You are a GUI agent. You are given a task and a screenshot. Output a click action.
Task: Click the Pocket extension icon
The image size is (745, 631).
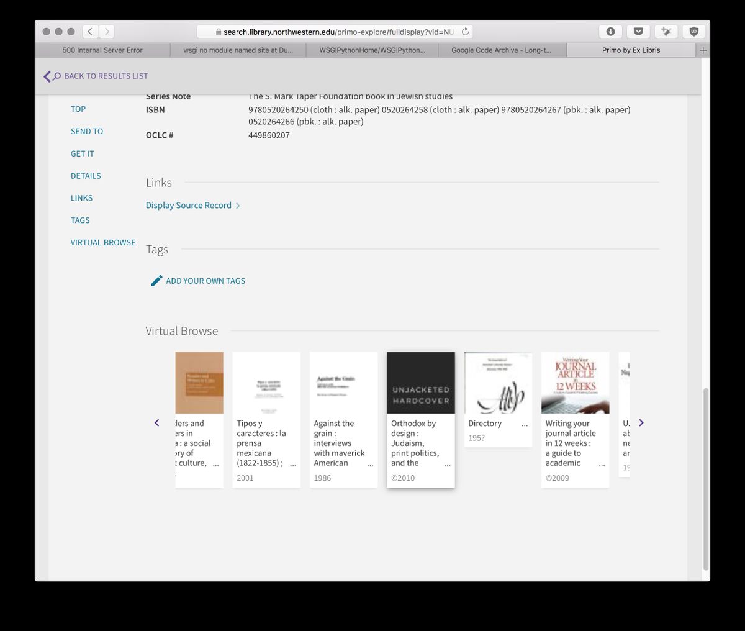click(638, 32)
